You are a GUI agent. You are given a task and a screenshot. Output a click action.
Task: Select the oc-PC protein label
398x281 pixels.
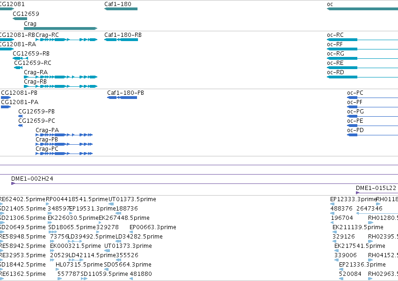tap(355, 93)
